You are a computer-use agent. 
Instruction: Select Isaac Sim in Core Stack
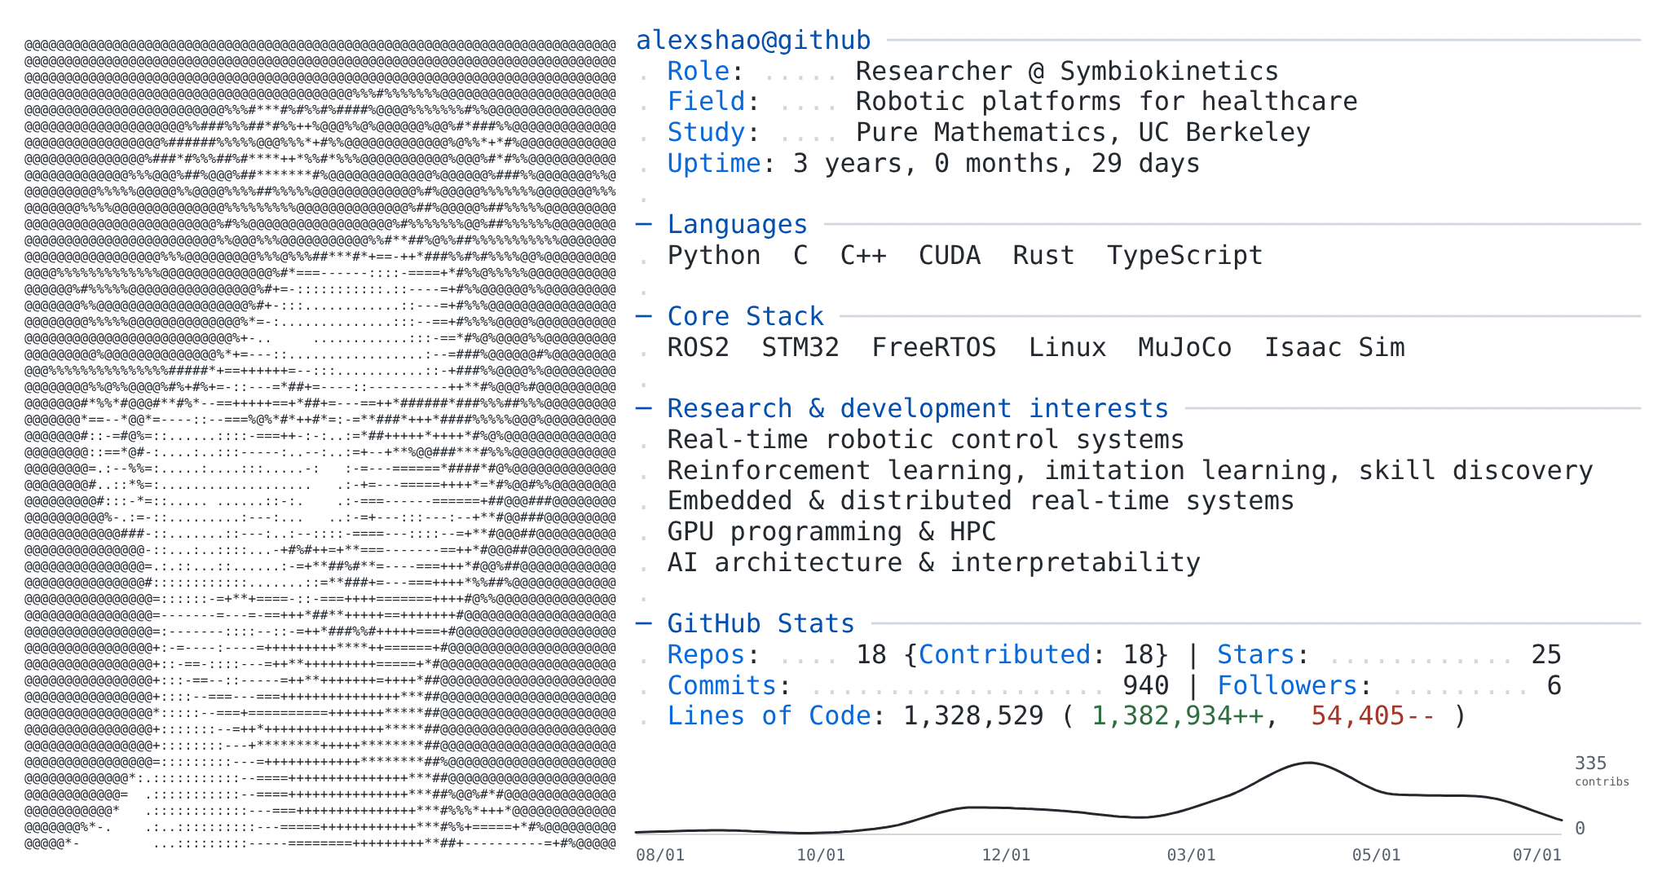1334,347
